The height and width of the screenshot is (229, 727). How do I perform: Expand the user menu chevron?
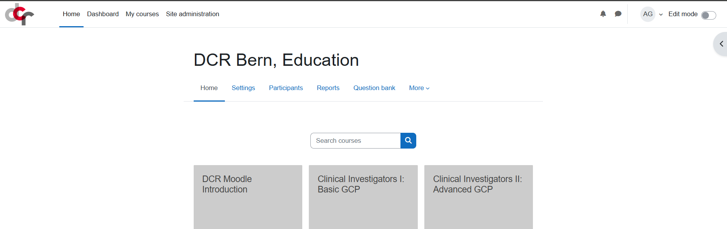(661, 15)
